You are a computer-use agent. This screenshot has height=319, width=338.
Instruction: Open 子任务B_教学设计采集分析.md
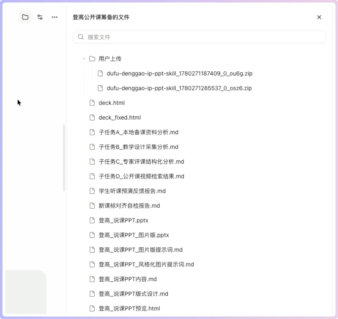pyautogui.click(x=138, y=147)
